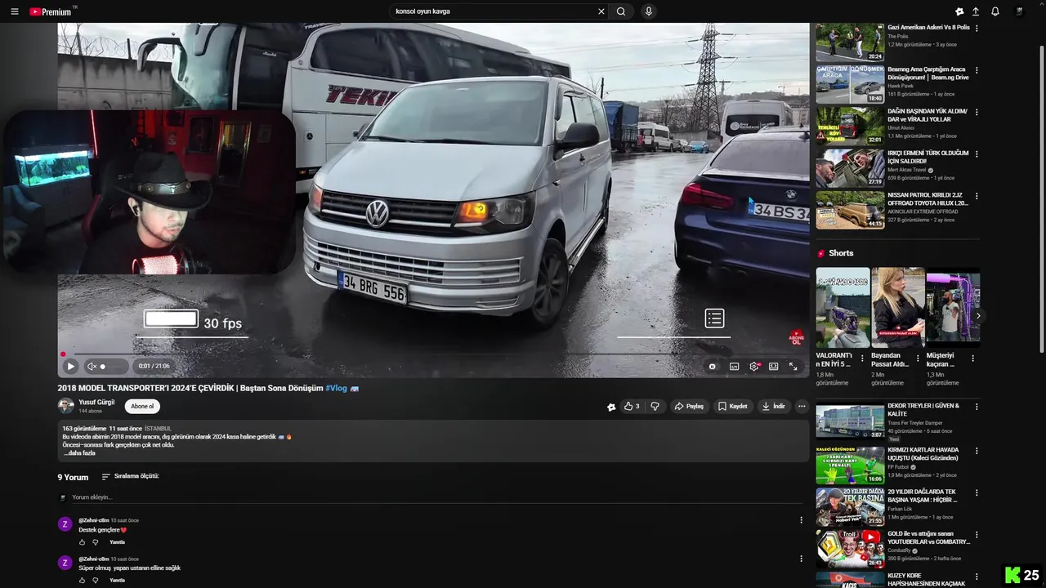Viewport: 1046px width, 588px height.
Task: Open the upload video icon in header
Action: (976, 11)
